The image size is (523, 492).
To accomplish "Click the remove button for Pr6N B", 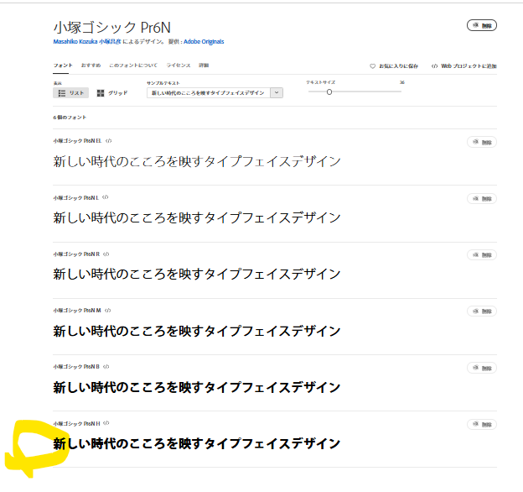I will [x=482, y=368].
